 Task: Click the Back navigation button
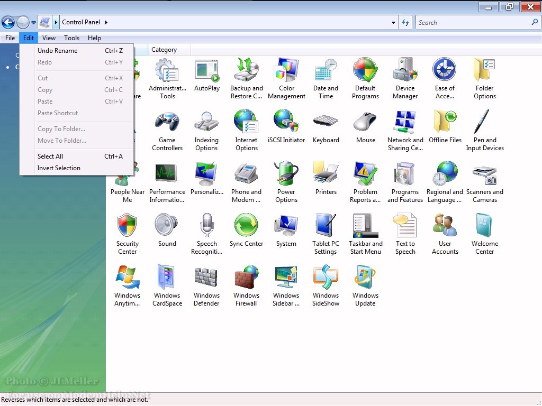tap(8, 22)
